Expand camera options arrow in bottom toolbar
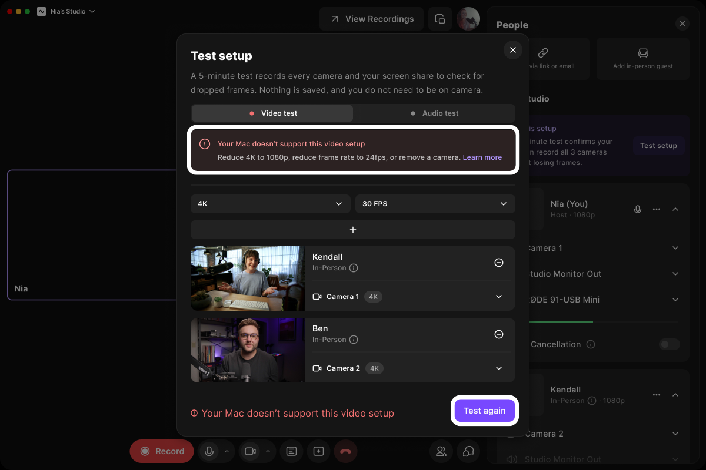The width and height of the screenshot is (706, 470). point(268,451)
